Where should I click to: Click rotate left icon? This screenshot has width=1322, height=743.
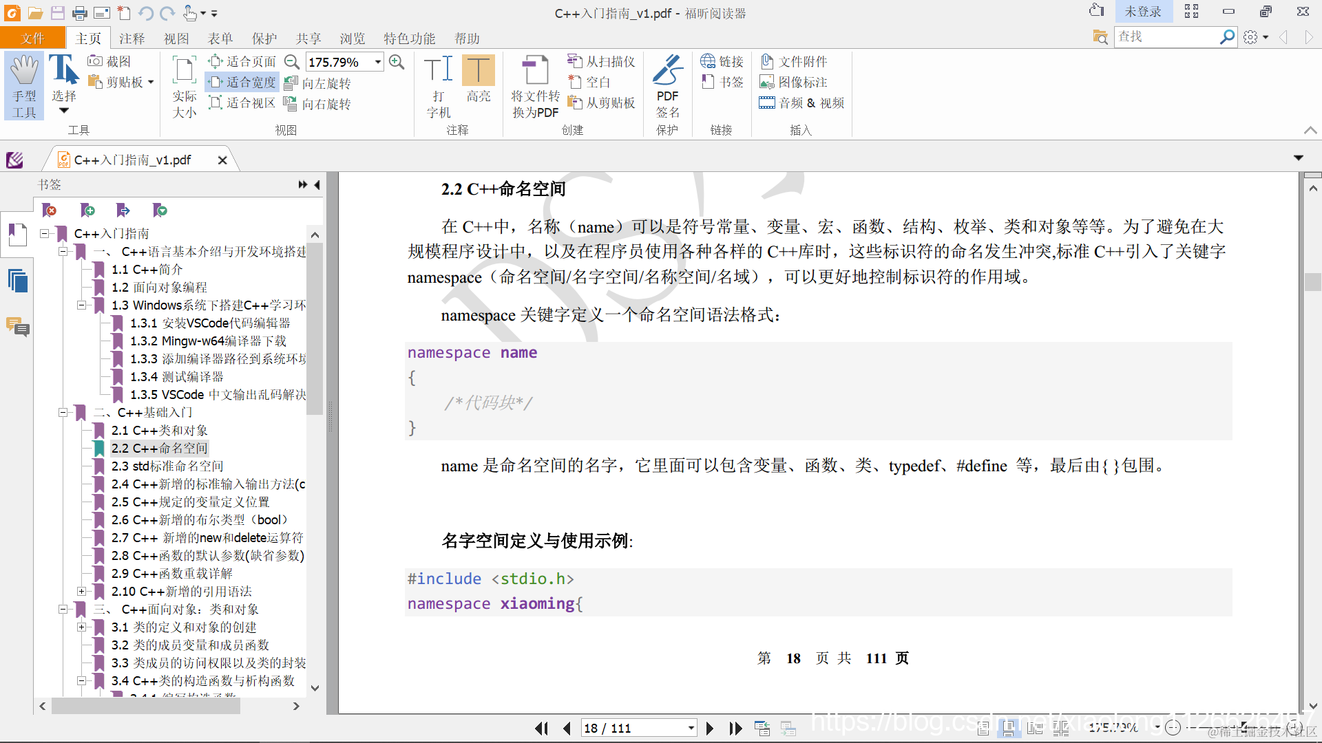(x=318, y=83)
